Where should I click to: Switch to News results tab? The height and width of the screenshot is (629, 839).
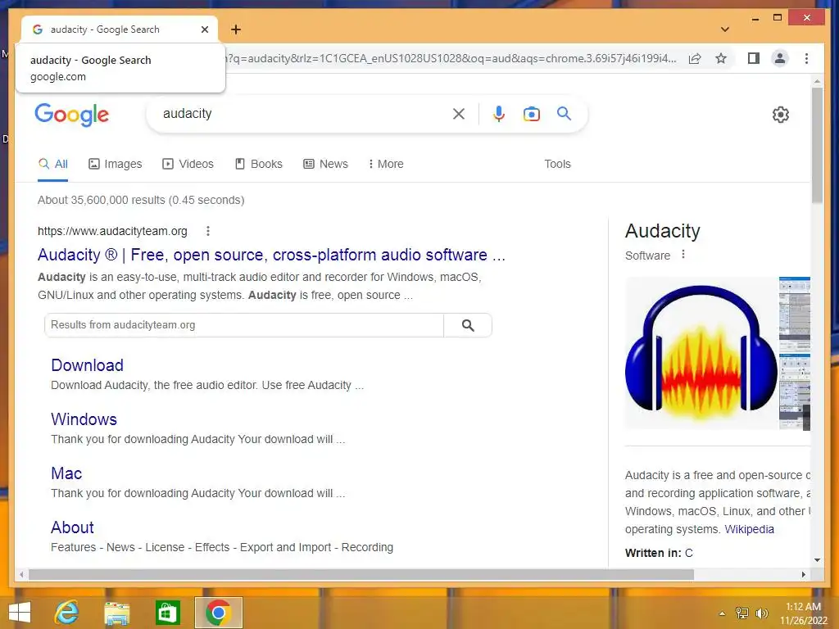[325, 164]
